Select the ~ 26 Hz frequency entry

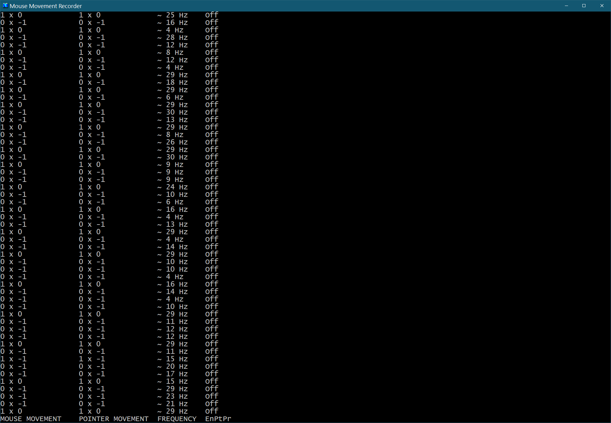(x=173, y=142)
